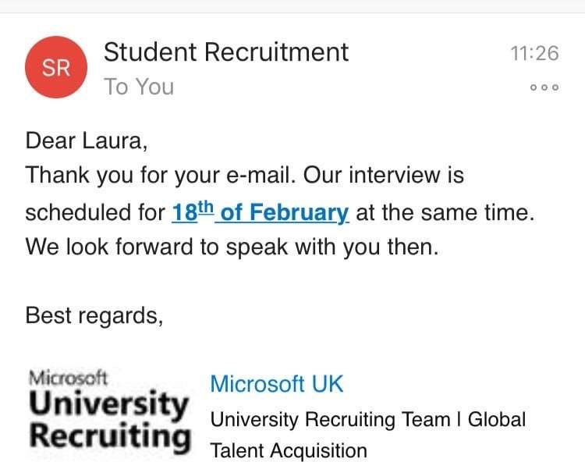Click the Talent Acquisition signature text
This screenshot has width=585, height=462.
(x=289, y=450)
